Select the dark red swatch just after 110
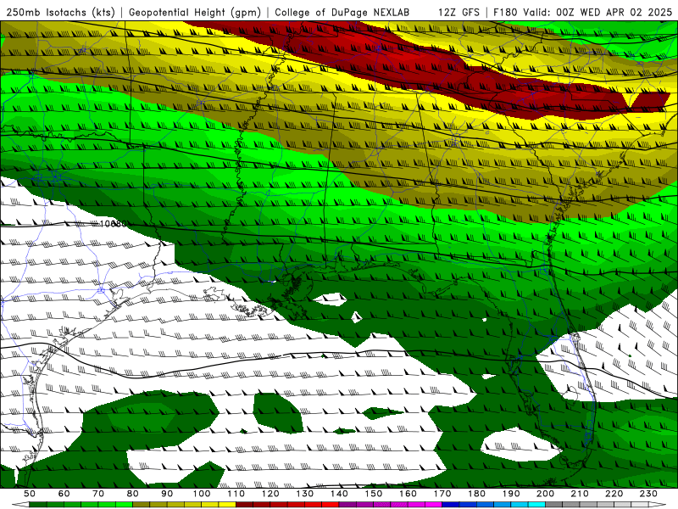The image size is (678, 509). pyautogui.click(x=244, y=505)
